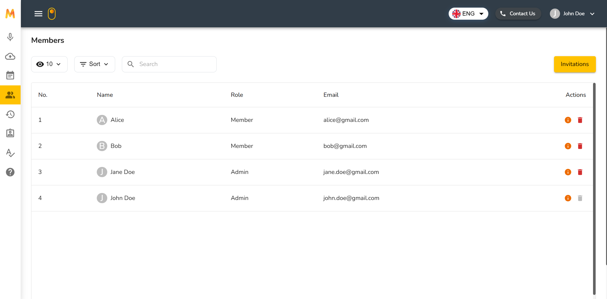Open the history clock sidebar icon
Image resolution: width=607 pixels, height=299 pixels.
coord(10,114)
